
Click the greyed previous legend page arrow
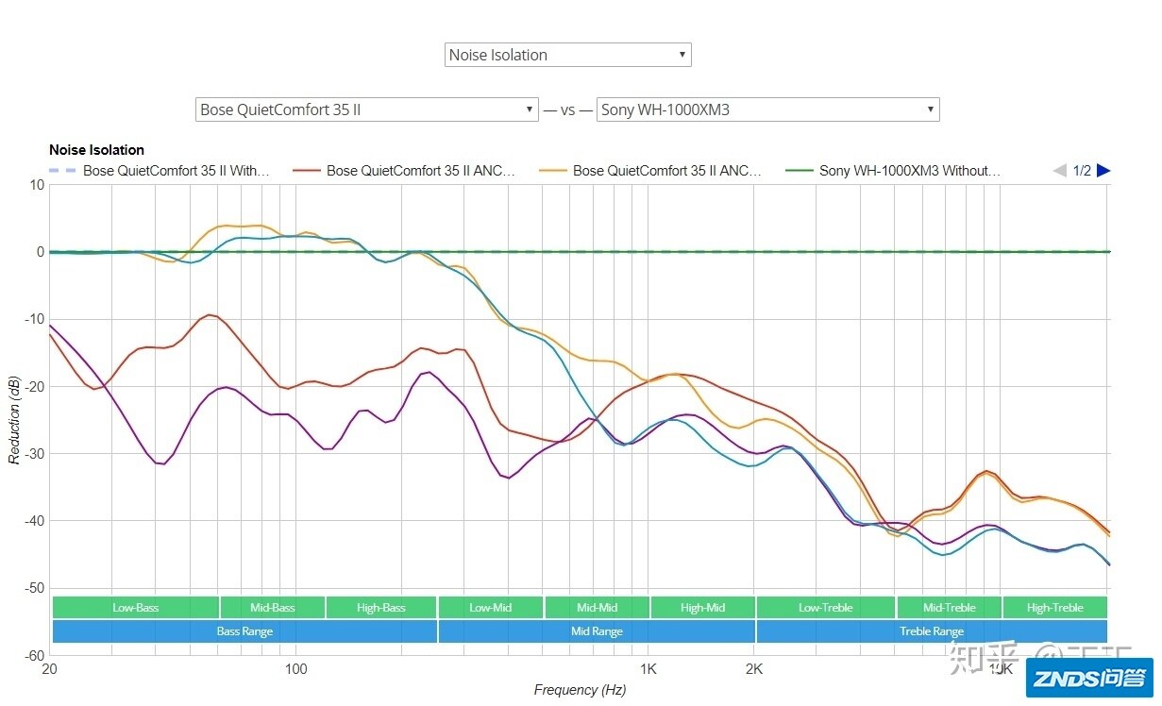point(1059,171)
